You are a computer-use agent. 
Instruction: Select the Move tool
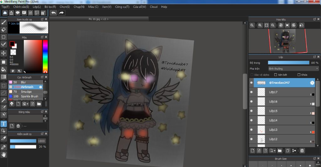tap(3, 53)
